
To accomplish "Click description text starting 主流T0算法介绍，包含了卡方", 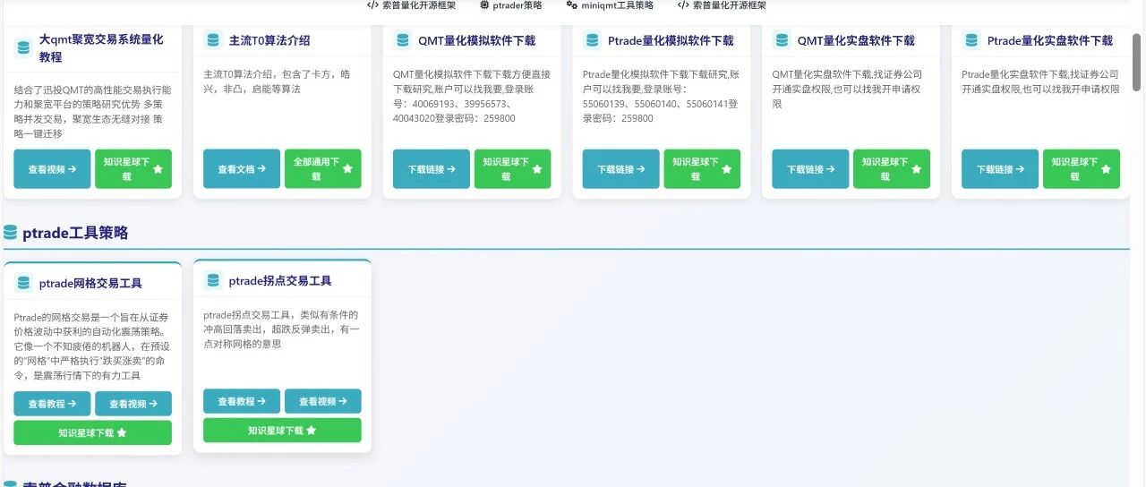I will (x=277, y=81).
